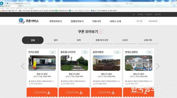
Task: Click 숙박 tag on 황토통나무민박 card
Action: [85, 52]
